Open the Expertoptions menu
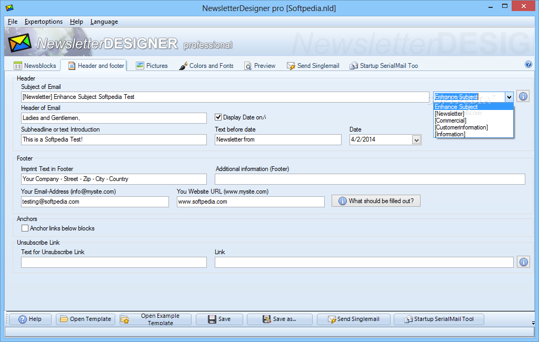Image resolution: width=539 pixels, height=342 pixels. pyautogui.click(x=44, y=22)
